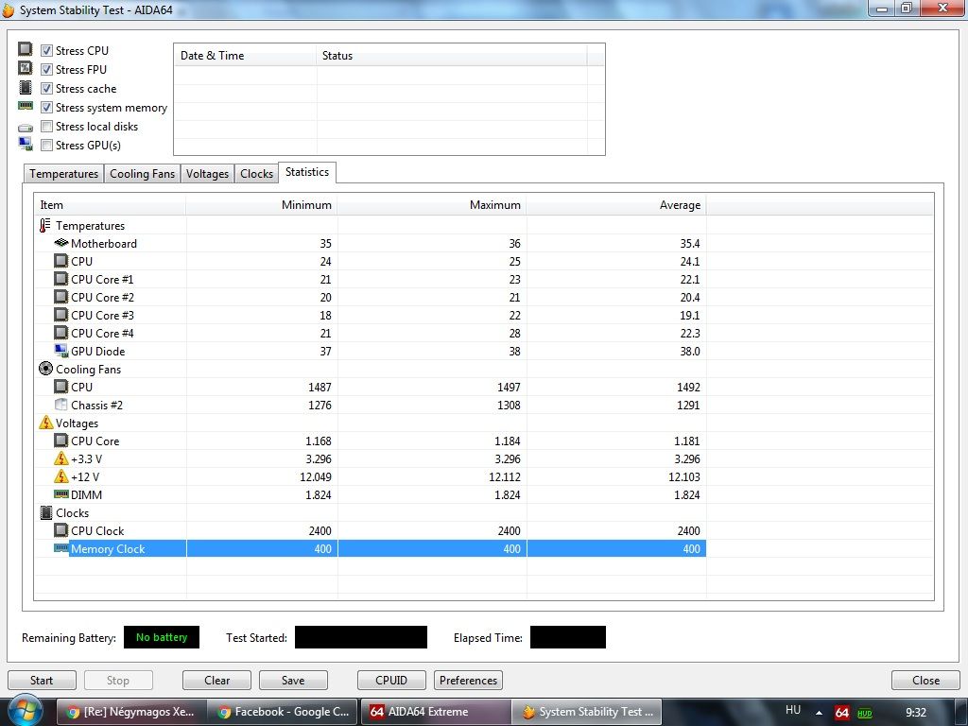The height and width of the screenshot is (726, 968).
Task: Click the fan icon beside Cooling Fans
Action: [x=45, y=369]
